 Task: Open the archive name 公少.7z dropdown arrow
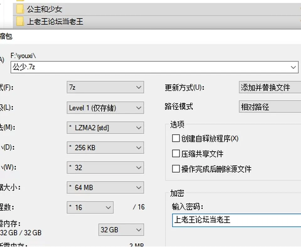point(293,67)
